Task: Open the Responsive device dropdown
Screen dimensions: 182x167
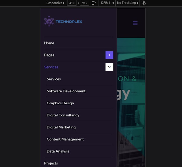Action: [x=55, y=3]
